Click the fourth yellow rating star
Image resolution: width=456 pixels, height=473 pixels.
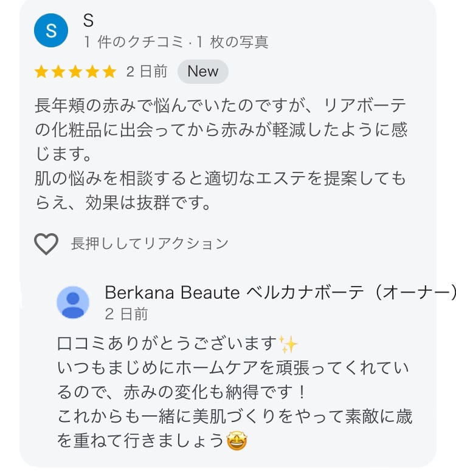click(x=92, y=72)
